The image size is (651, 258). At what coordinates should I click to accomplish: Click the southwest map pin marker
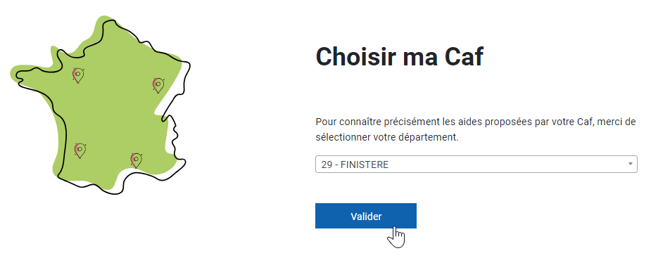pyautogui.click(x=80, y=150)
